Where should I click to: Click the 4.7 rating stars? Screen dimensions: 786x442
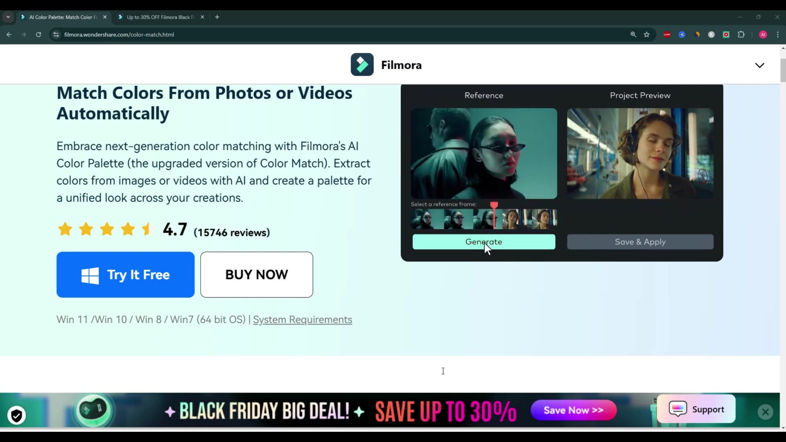pyautogui.click(x=105, y=229)
